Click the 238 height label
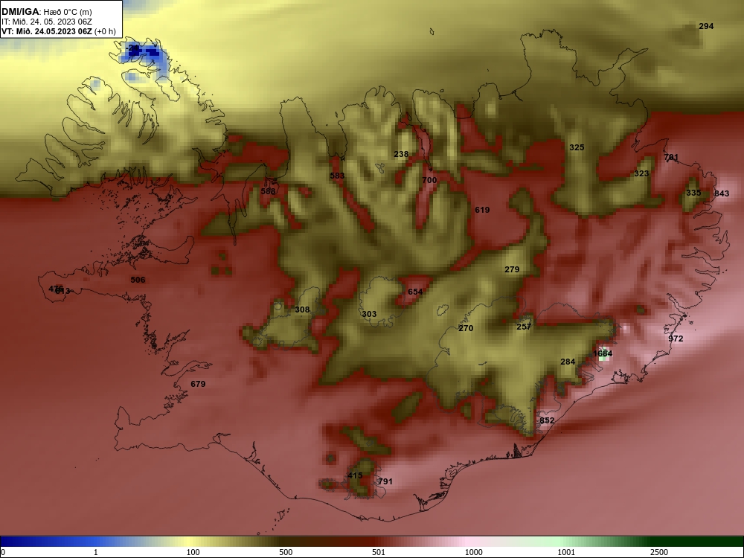The width and height of the screenshot is (744, 558). point(401,154)
